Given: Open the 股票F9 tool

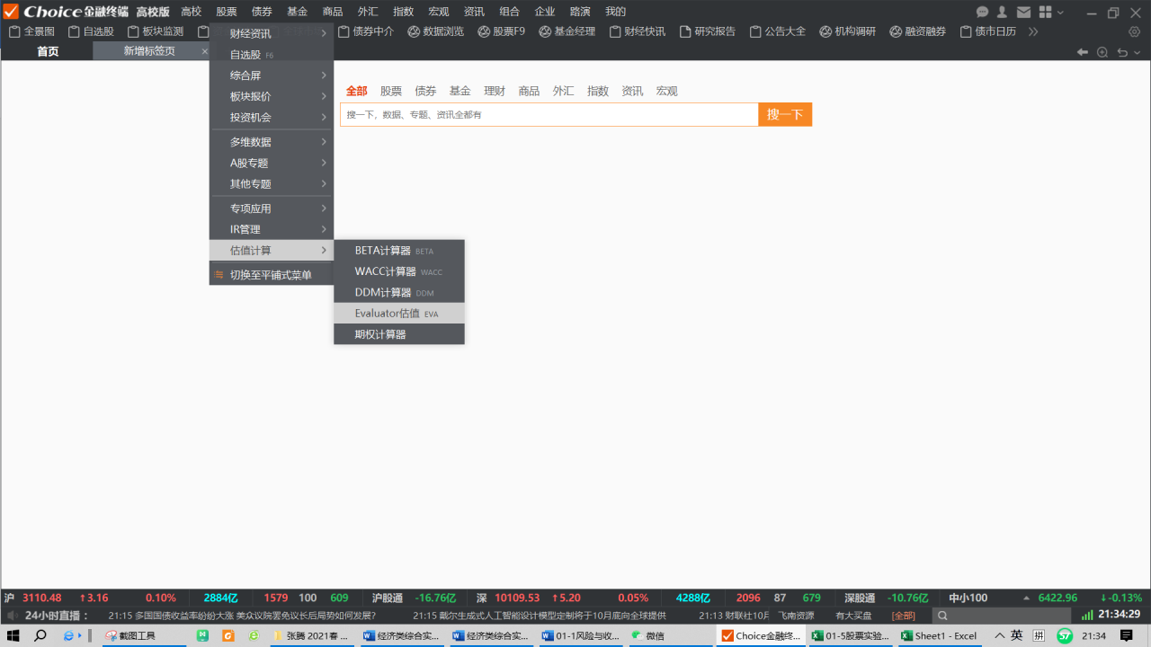Looking at the screenshot, I should click(x=502, y=31).
